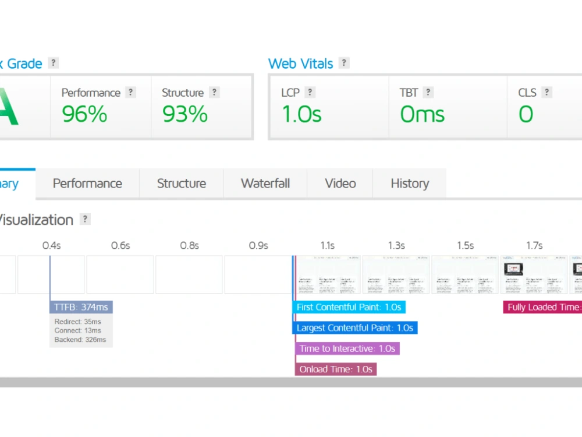Click the help icon beside CLS
The height and width of the screenshot is (437, 582).
546,92
